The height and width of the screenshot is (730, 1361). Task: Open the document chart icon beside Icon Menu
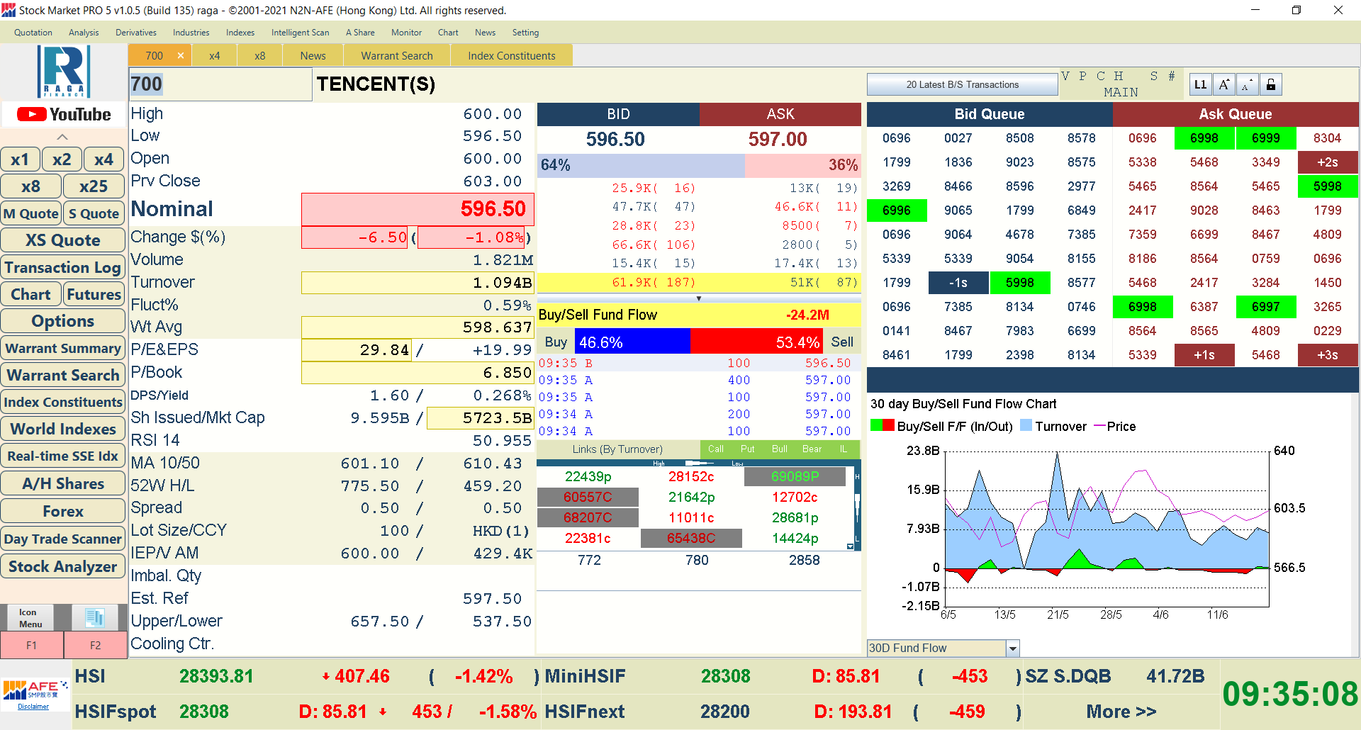point(95,617)
